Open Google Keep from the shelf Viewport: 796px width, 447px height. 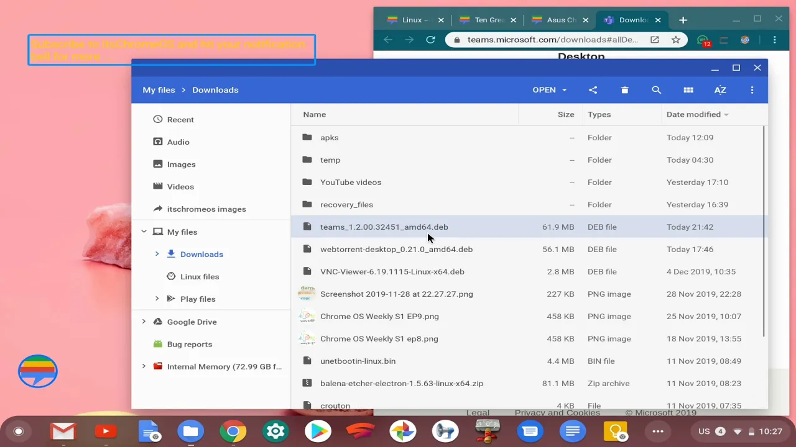(615, 431)
